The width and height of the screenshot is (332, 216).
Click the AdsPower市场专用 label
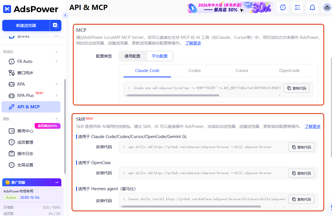pyautogui.click(x=18, y=191)
